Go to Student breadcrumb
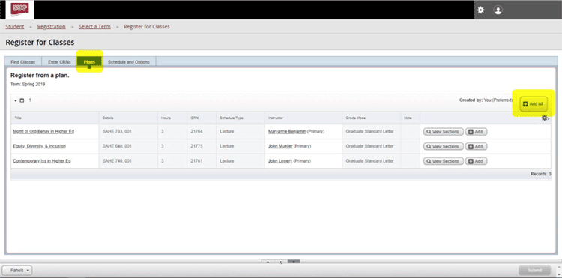 [15, 26]
